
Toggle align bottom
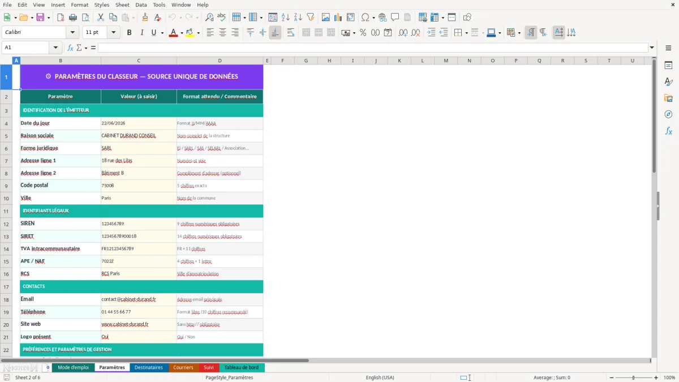click(x=275, y=33)
